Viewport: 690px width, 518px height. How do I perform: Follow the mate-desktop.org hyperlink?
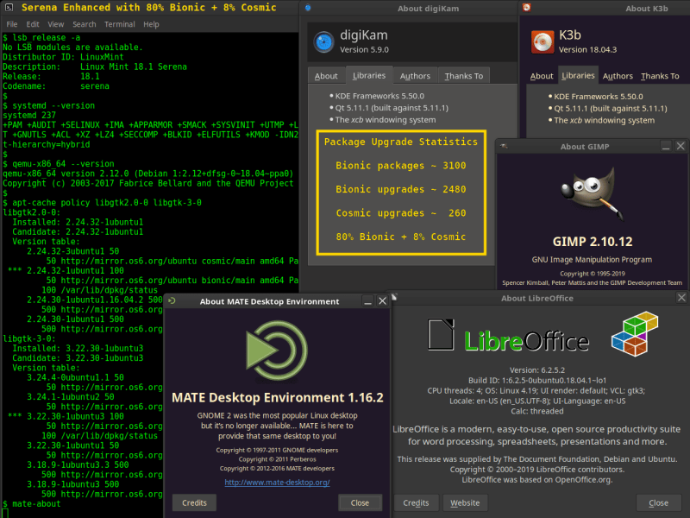point(277,482)
